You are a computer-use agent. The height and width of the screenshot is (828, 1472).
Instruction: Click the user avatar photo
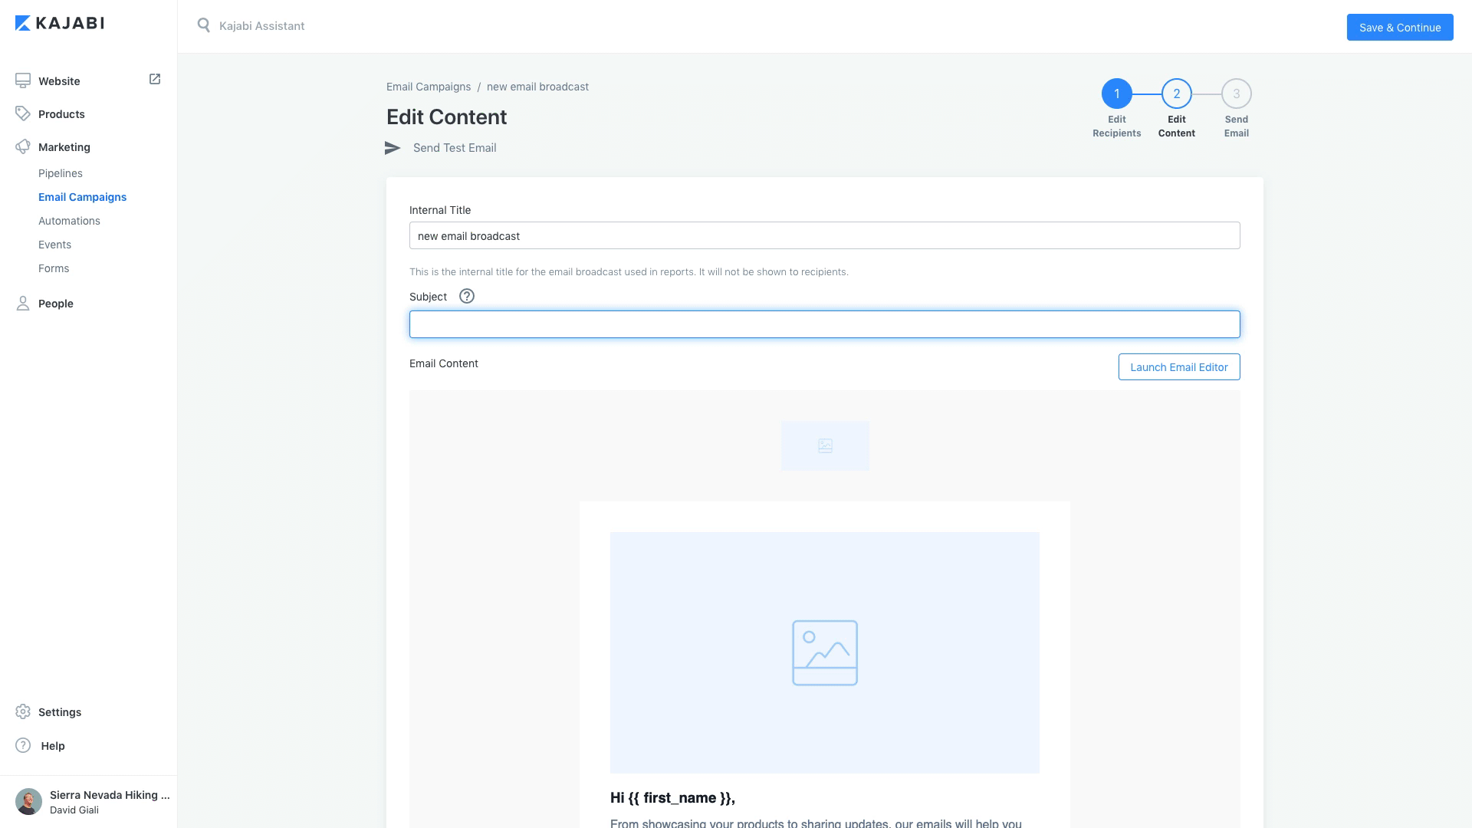click(28, 801)
